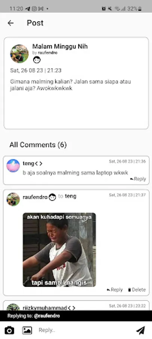Tap teng's avatar in comments
152x339 pixels.
click(x=13, y=166)
